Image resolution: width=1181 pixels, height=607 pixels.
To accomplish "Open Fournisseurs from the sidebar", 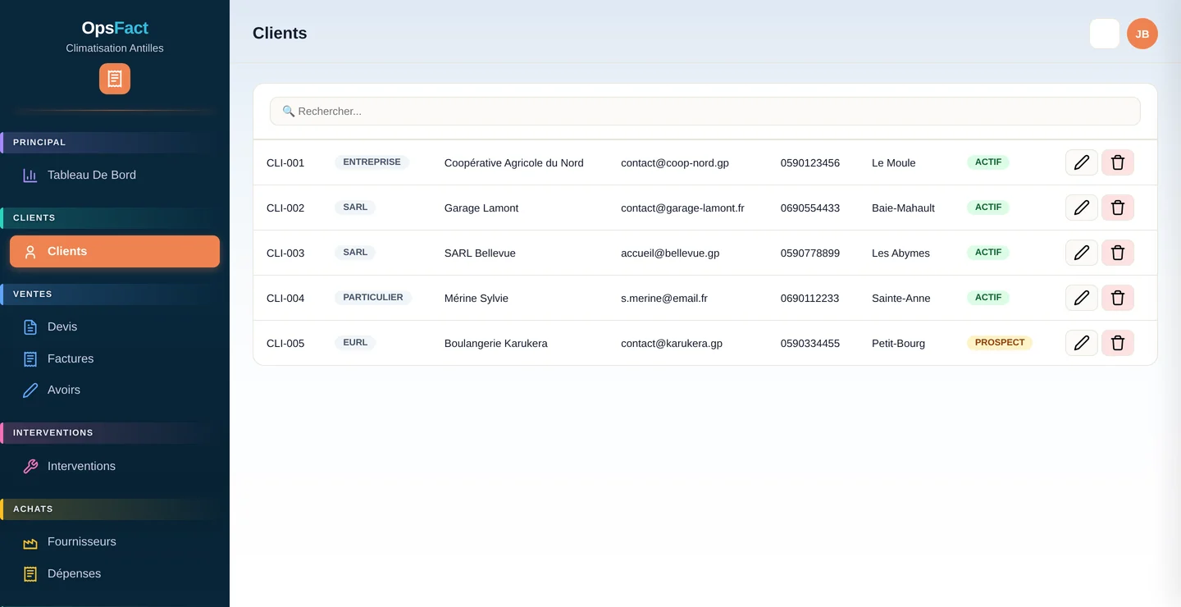I will point(115,541).
